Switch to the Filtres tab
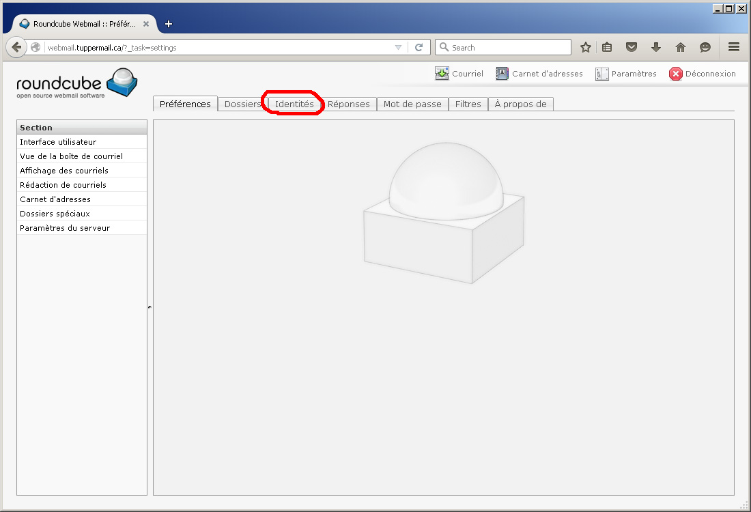 (x=468, y=104)
